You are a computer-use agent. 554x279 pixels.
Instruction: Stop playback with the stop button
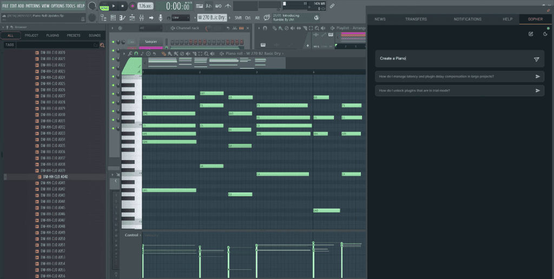[x=123, y=6]
